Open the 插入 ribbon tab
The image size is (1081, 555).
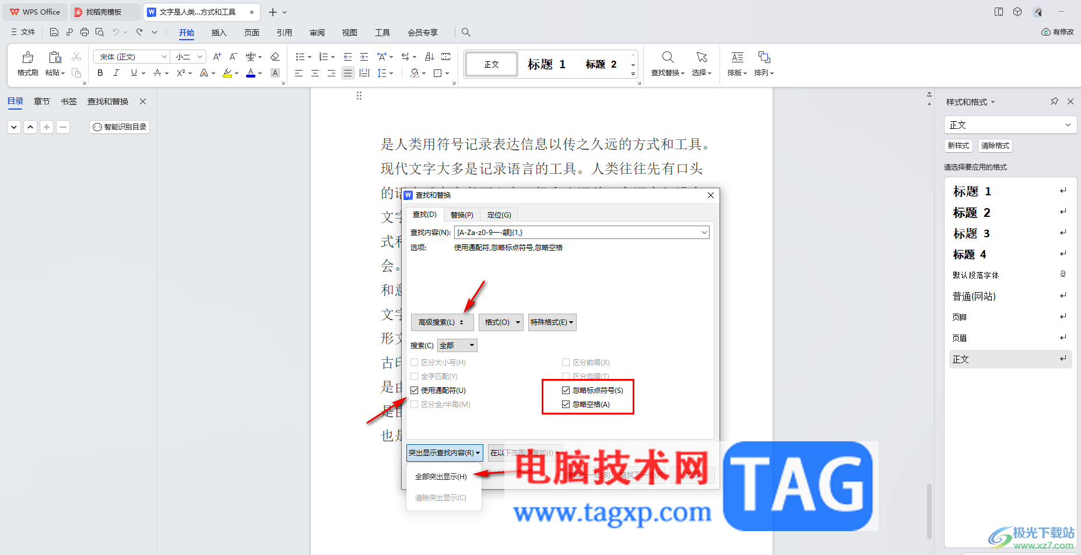[219, 33]
